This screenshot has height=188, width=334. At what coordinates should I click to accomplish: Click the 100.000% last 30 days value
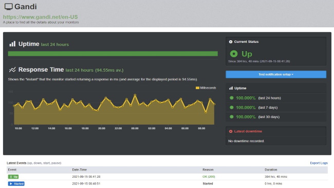[246, 116]
